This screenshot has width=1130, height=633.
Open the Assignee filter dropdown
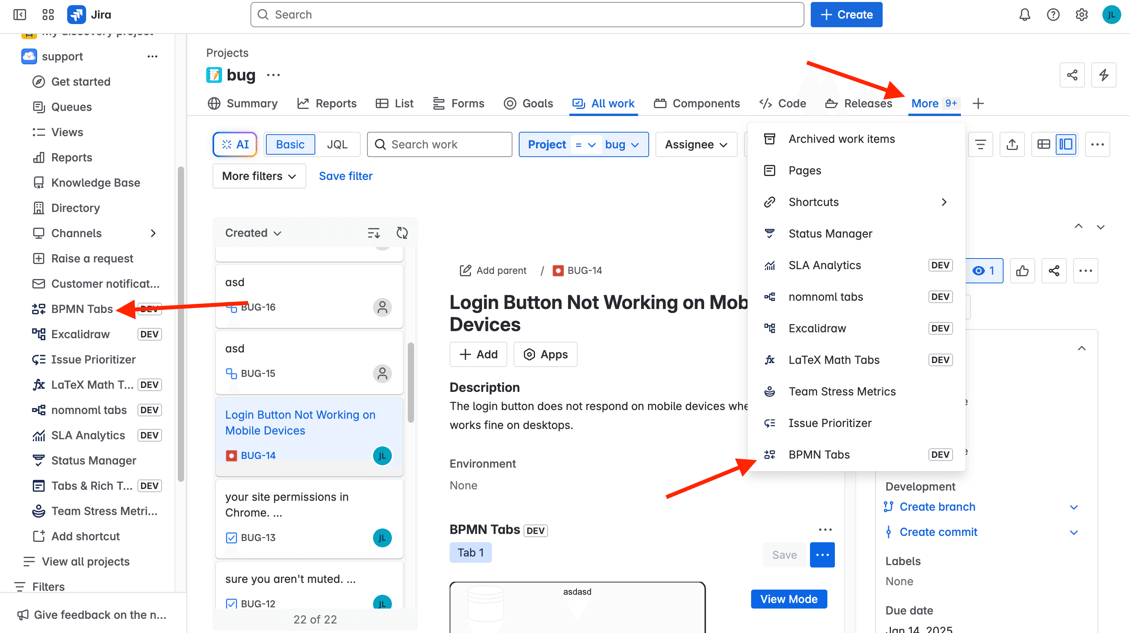tap(696, 144)
